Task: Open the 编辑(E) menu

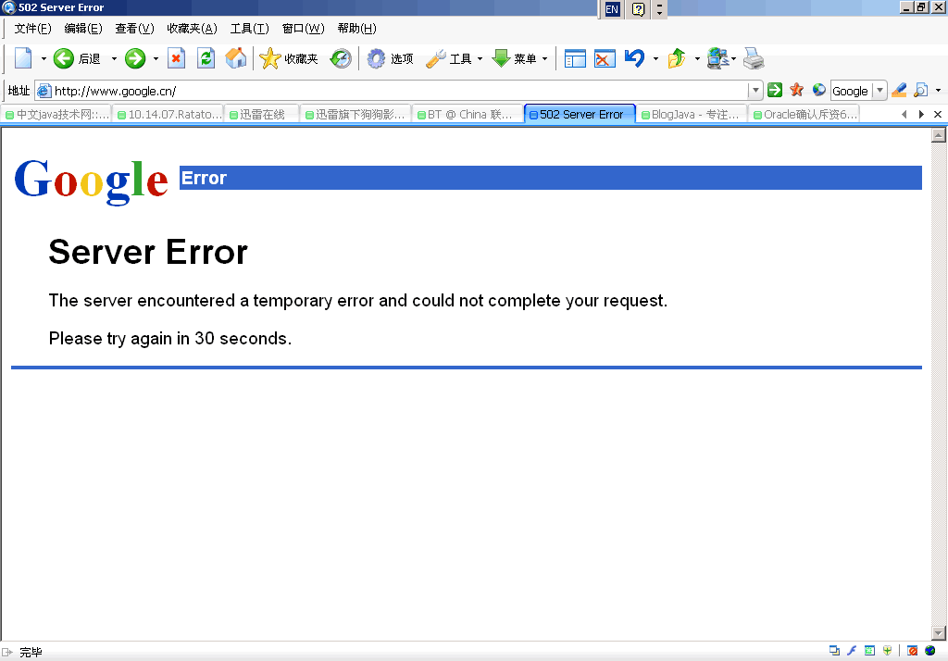Action: pyautogui.click(x=83, y=29)
